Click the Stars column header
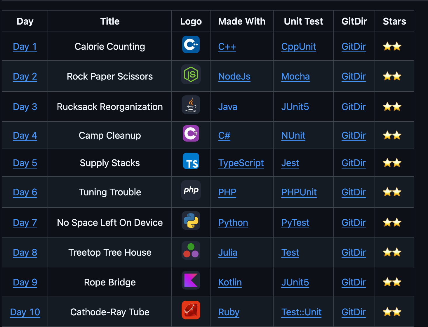The image size is (428, 327). tap(394, 21)
